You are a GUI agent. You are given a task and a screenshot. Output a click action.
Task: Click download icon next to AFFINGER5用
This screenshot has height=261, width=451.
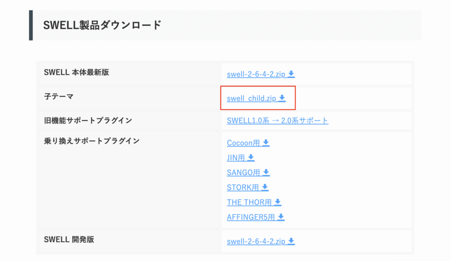(x=281, y=217)
